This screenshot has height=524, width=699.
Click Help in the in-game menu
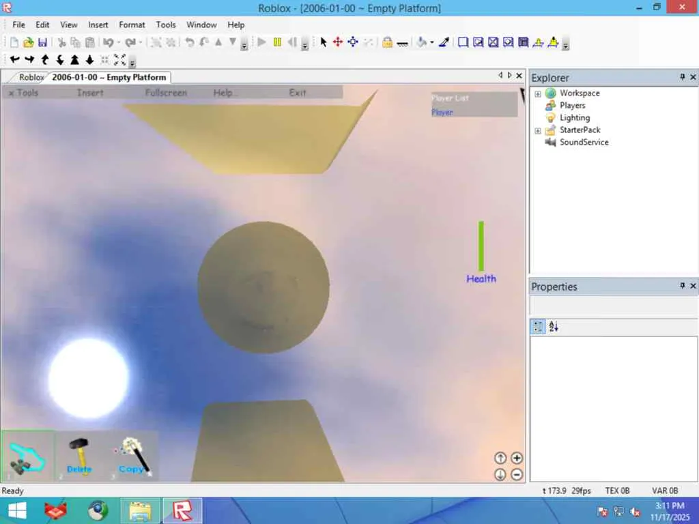pyautogui.click(x=225, y=93)
